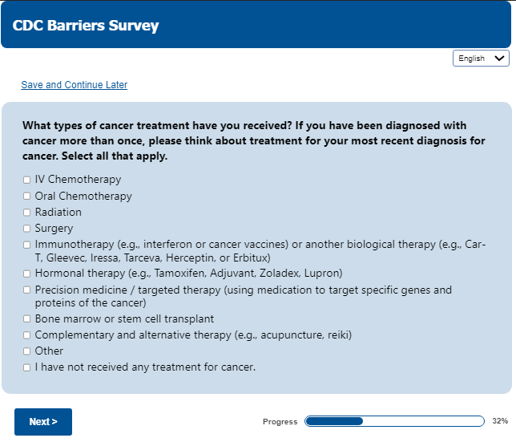Tick Bone marrow or stem cell transplant
The width and height of the screenshot is (516, 442).
click(x=26, y=319)
